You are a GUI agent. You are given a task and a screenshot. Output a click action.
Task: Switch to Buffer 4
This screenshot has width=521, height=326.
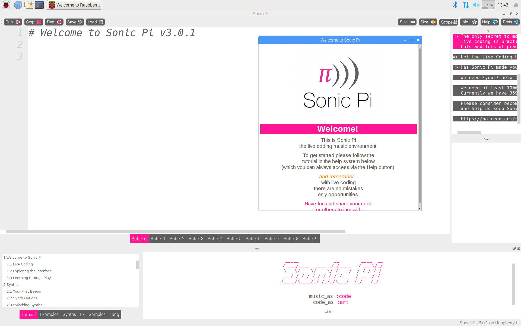pyautogui.click(x=215, y=239)
